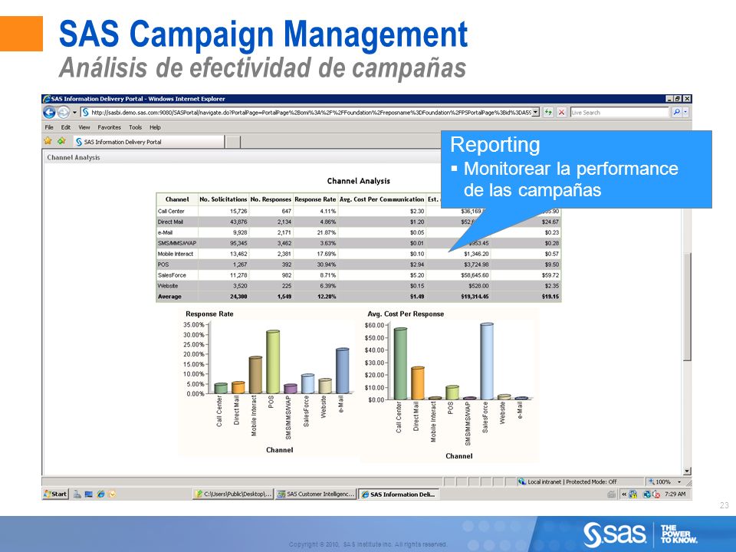This screenshot has width=736, height=552.
Task: Open the Favorites menu
Action: tap(110, 127)
